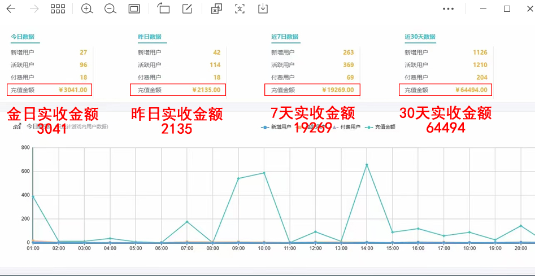Fit image to window using frame icon
This screenshot has height=276, width=535.
(x=134, y=9)
